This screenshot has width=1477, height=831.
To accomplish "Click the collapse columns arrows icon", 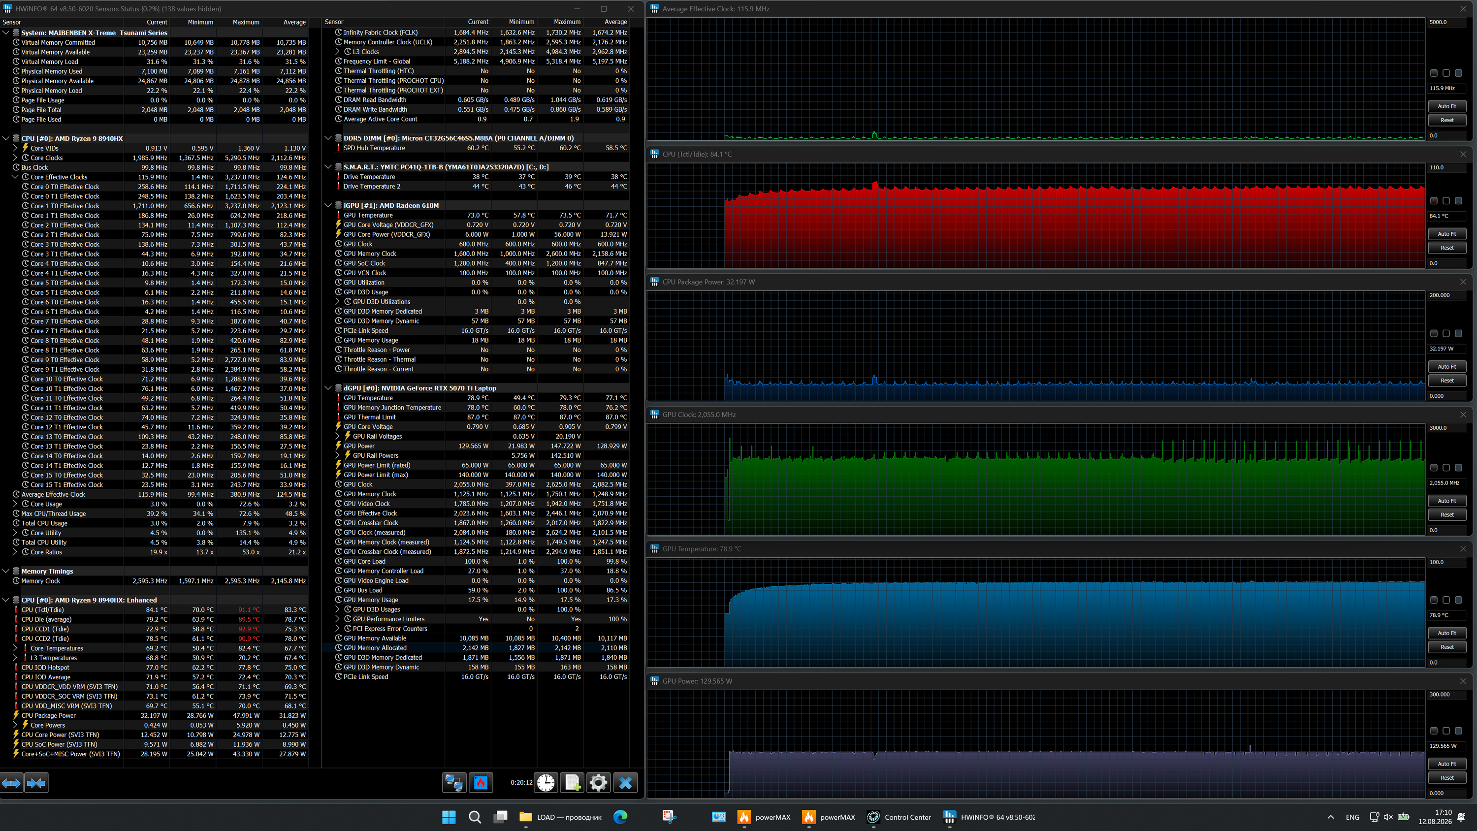I will coord(36,783).
